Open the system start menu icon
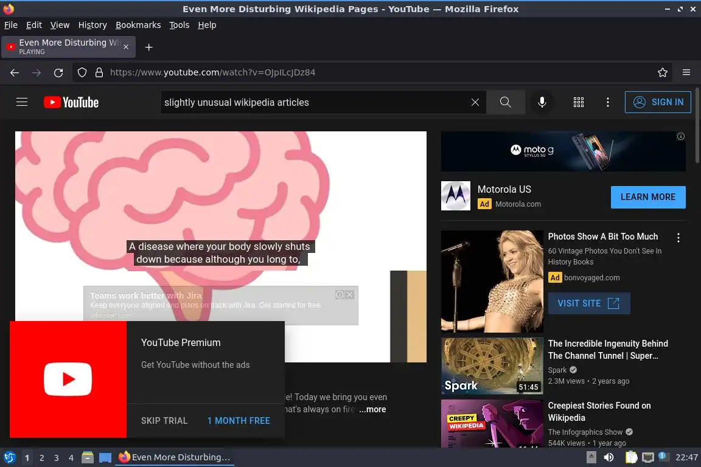 (9, 458)
